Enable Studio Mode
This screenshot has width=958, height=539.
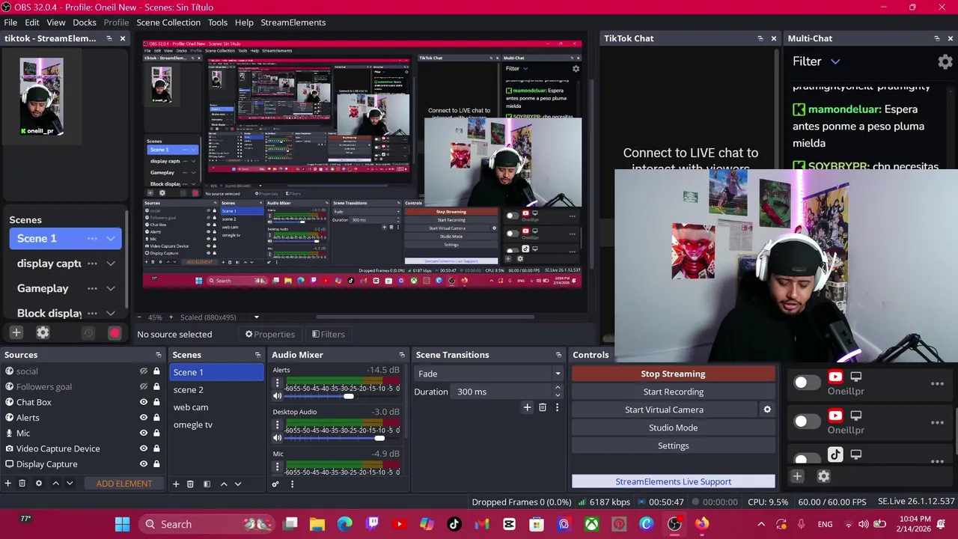tap(673, 427)
